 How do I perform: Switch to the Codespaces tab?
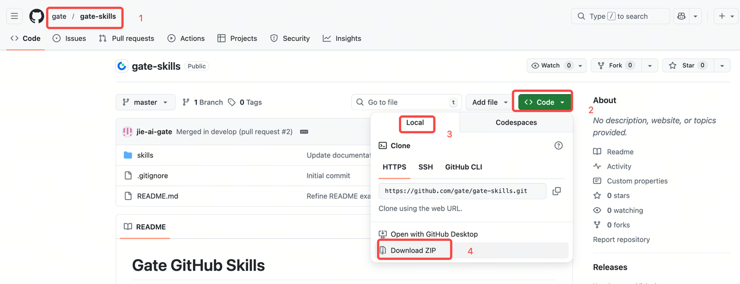click(x=516, y=123)
